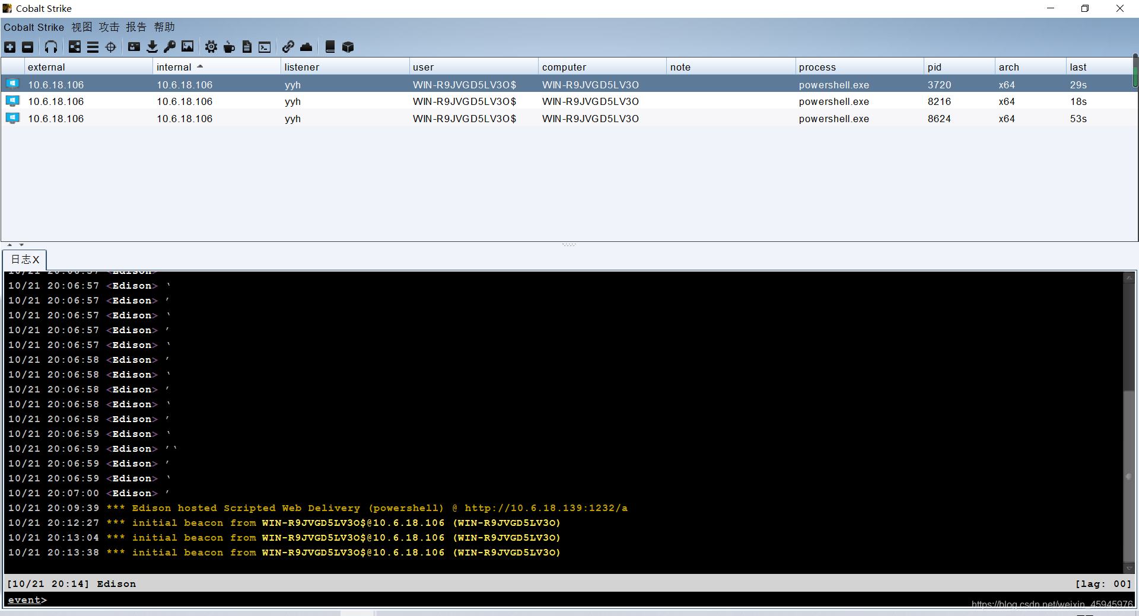Click the 20:13:04 initial beacon log line
1139x616 pixels.
[x=284, y=538]
